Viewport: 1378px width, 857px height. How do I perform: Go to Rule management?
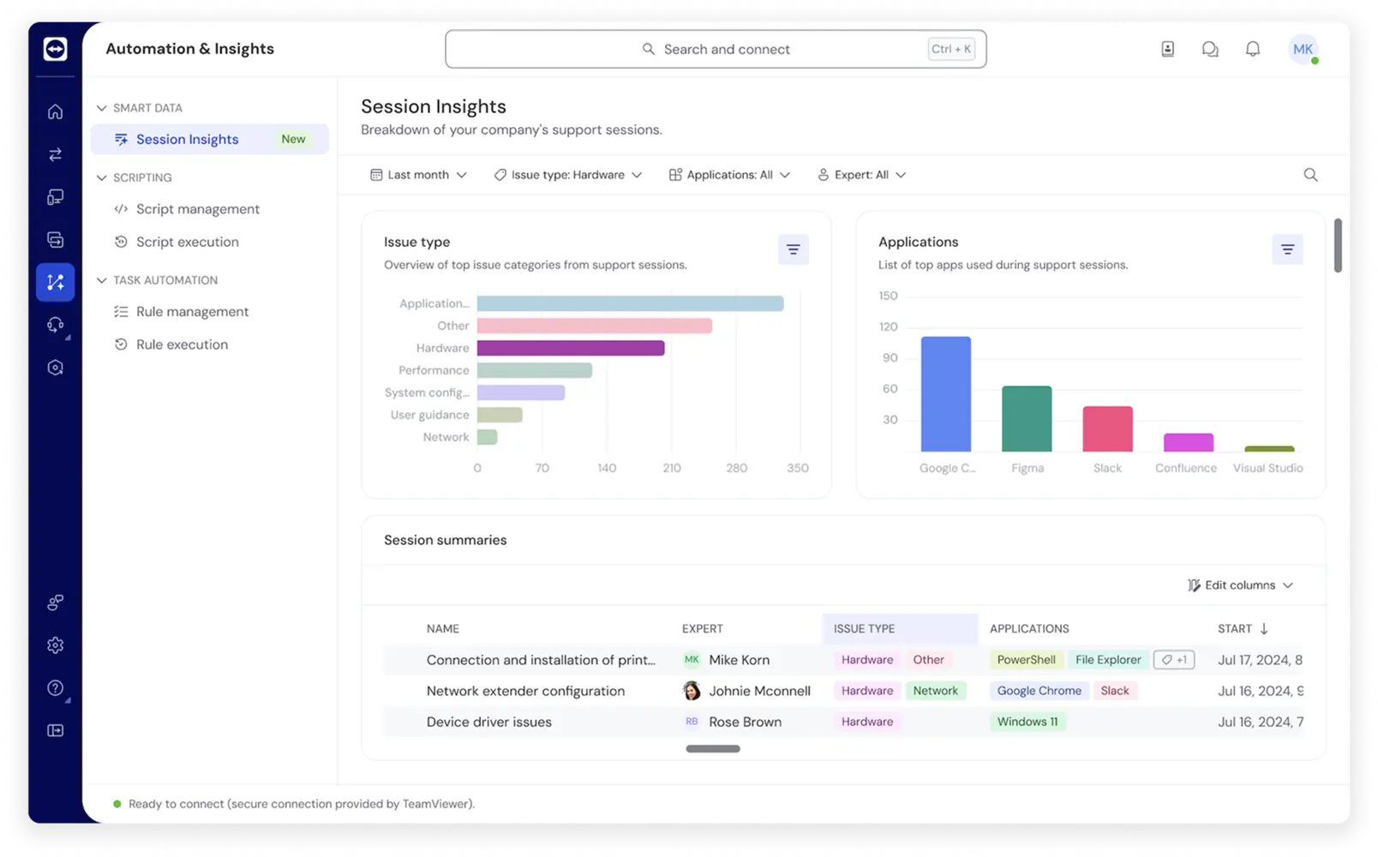(182, 312)
